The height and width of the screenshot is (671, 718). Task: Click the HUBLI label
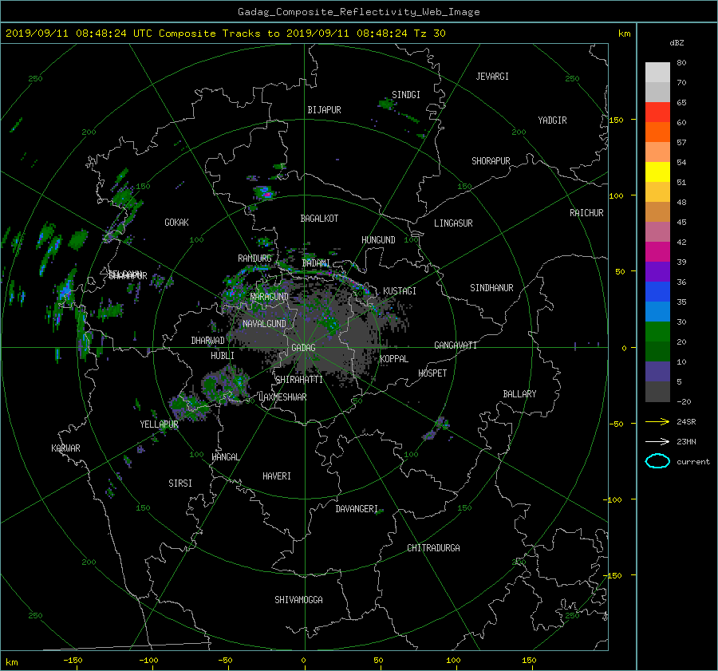(x=223, y=356)
